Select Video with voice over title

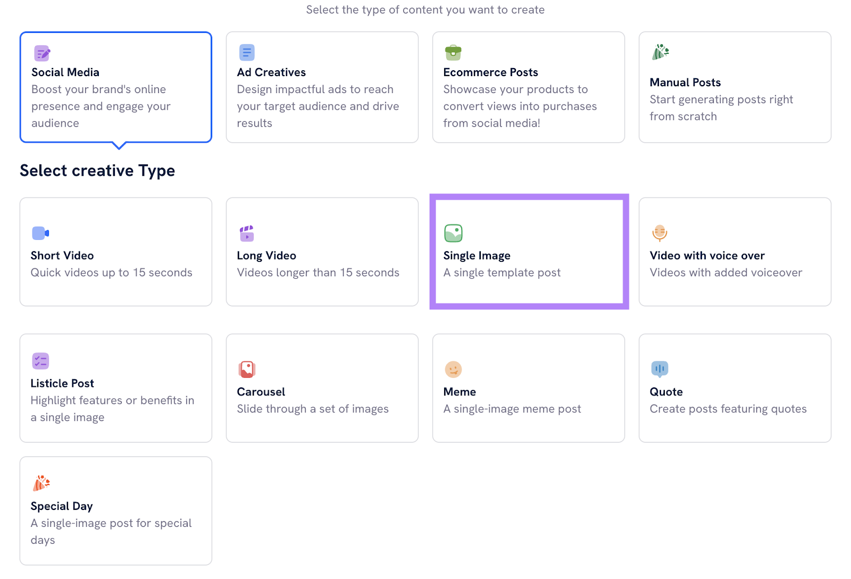tap(707, 255)
